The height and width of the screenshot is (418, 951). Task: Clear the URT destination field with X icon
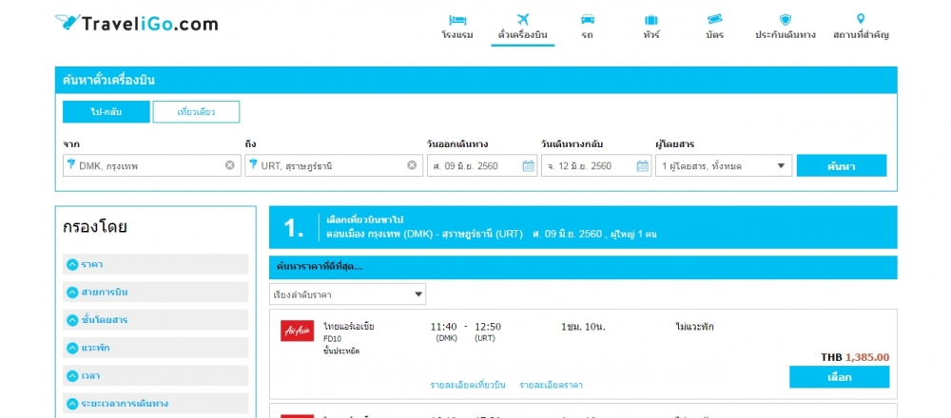click(412, 165)
